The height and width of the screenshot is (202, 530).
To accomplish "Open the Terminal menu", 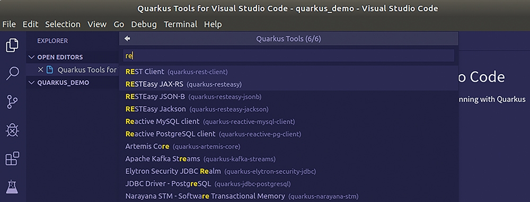I will click(181, 24).
